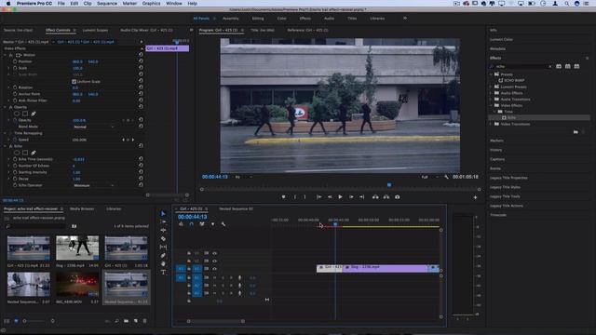Click Opacity ellipse mask tool
This screenshot has height=335, width=596.
(17, 114)
